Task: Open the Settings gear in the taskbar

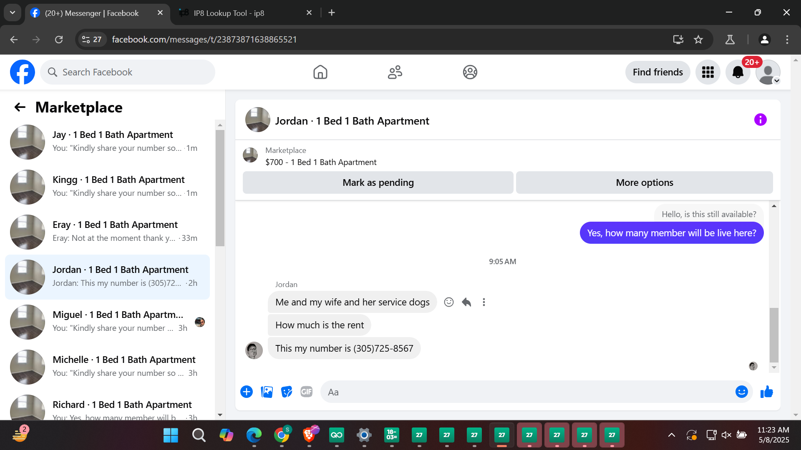Action: point(364,435)
